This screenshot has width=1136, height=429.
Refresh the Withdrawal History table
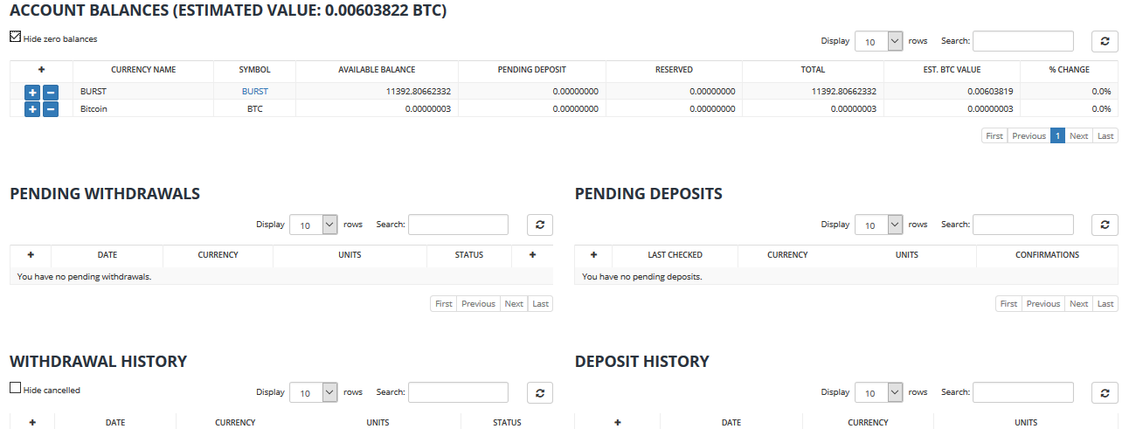pos(540,392)
